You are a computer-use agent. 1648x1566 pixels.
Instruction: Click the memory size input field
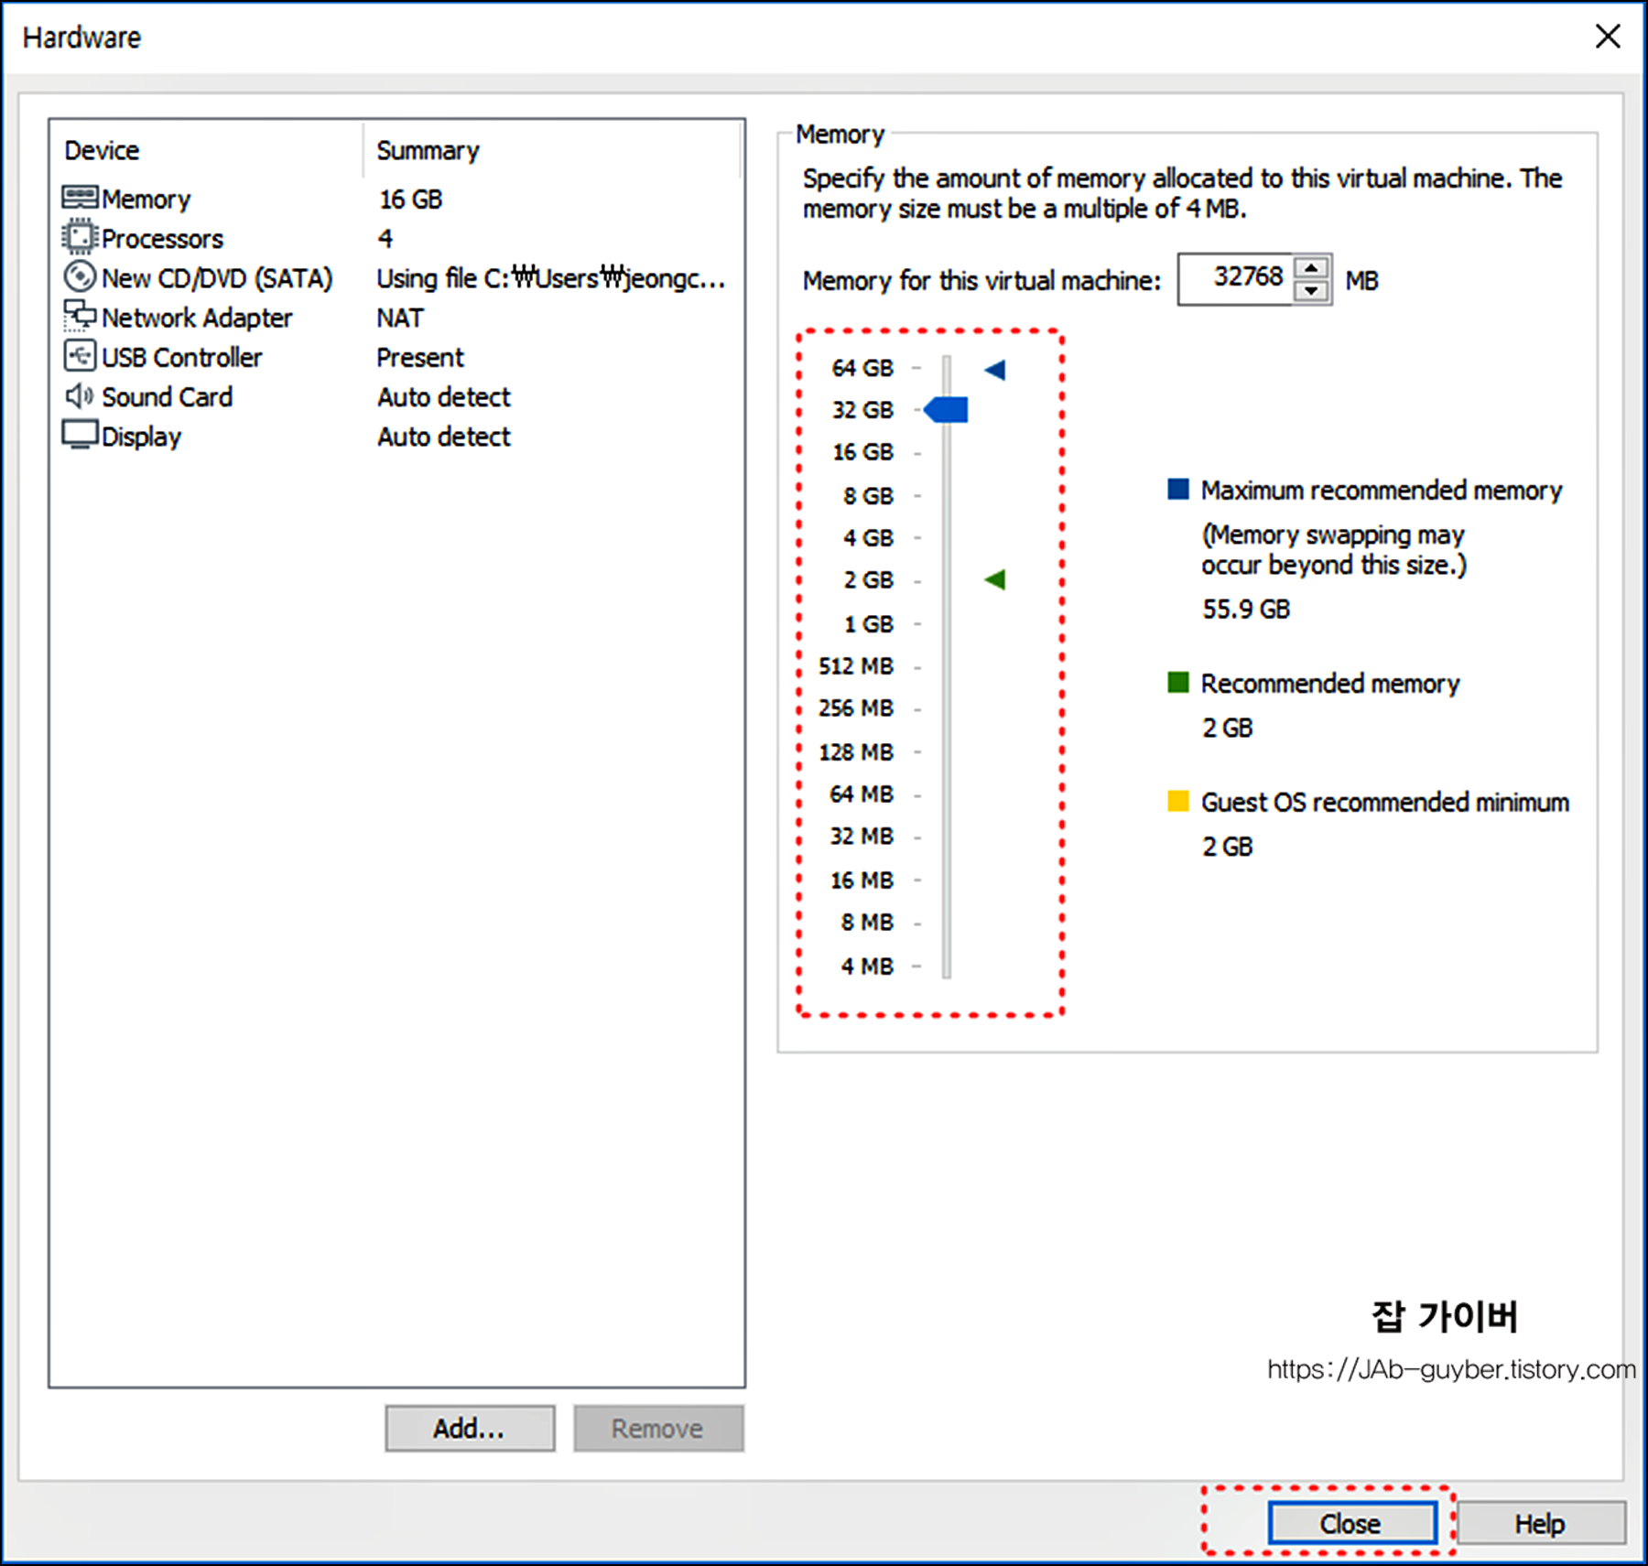[1235, 279]
